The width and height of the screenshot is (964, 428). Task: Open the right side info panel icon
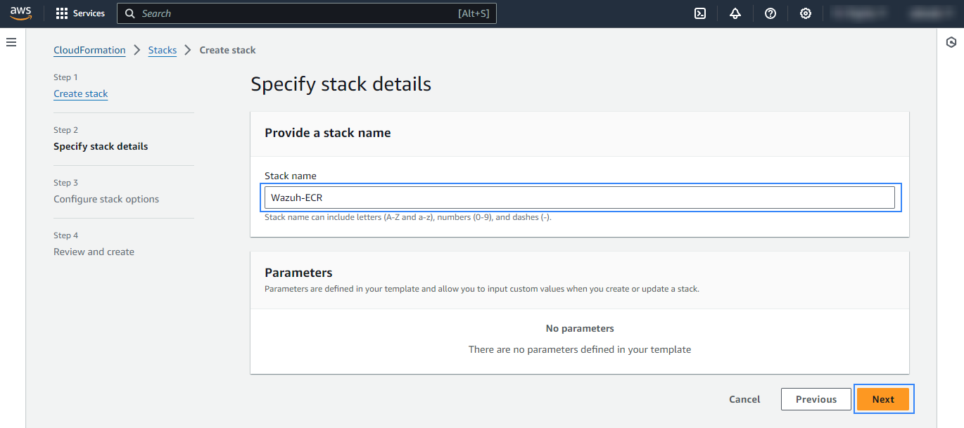pyautogui.click(x=951, y=43)
